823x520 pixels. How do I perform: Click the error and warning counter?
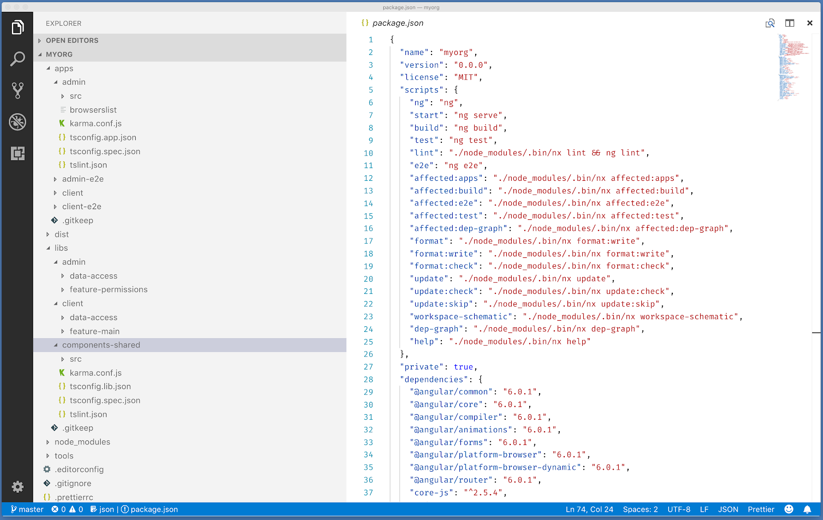pyautogui.click(x=69, y=509)
